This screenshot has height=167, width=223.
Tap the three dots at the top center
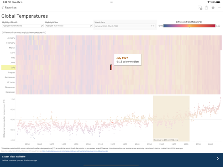click(x=111, y=2)
